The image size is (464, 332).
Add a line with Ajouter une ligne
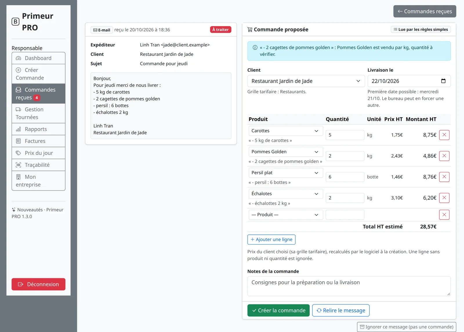pyautogui.click(x=271, y=240)
